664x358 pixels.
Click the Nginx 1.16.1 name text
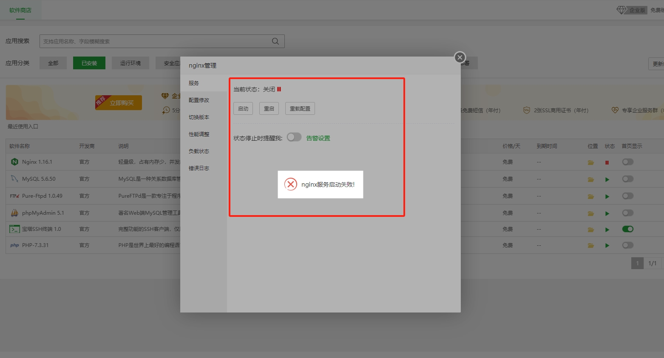(x=37, y=162)
